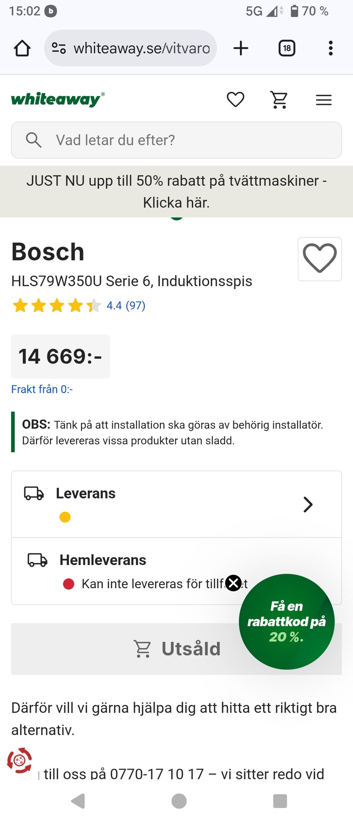Open the shopping cart icon
The image size is (353, 824).
[x=279, y=100]
